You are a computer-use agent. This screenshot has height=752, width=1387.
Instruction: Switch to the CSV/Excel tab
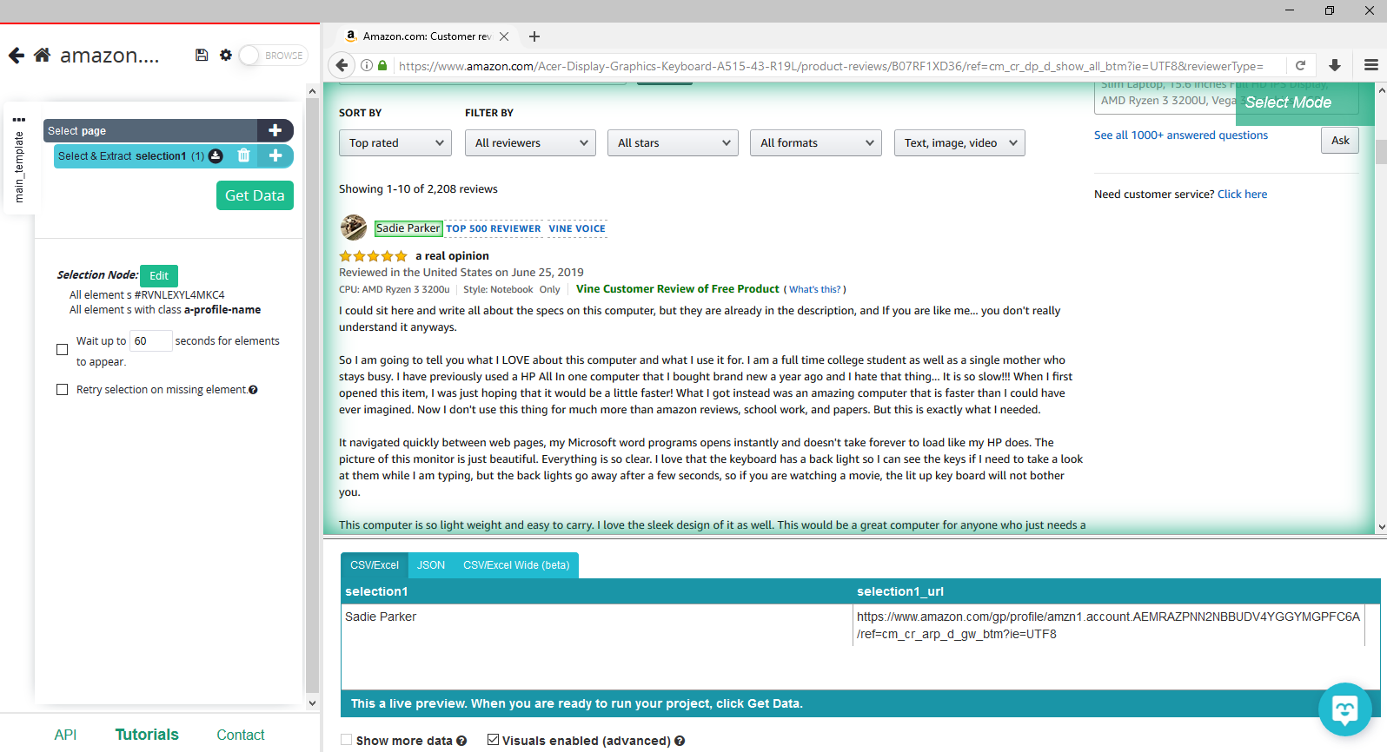375,565
